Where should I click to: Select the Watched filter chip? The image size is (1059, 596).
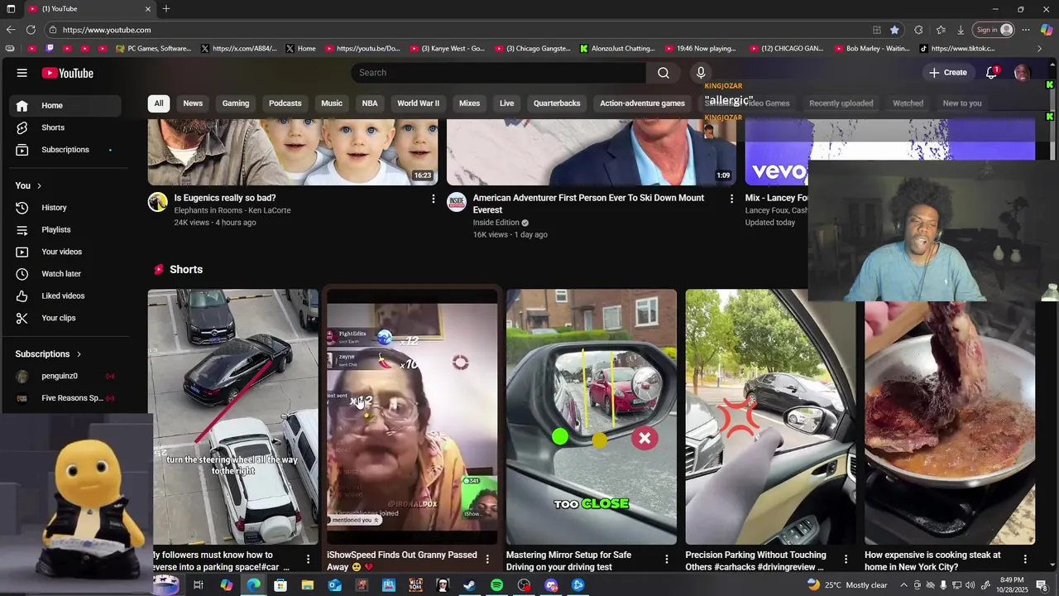coord(908,103)
